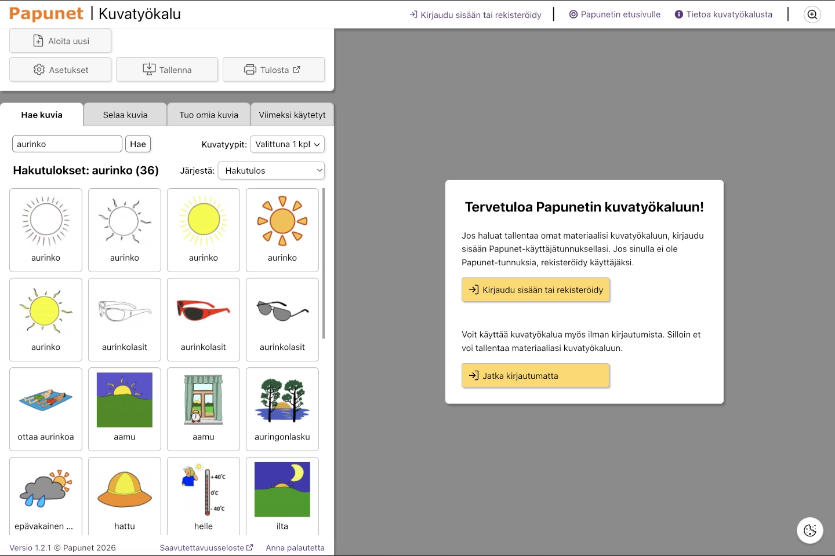View the Viimeksi käytetyt tab
Viewport: 835px width, 556px height.
click(x=292, y=114)
